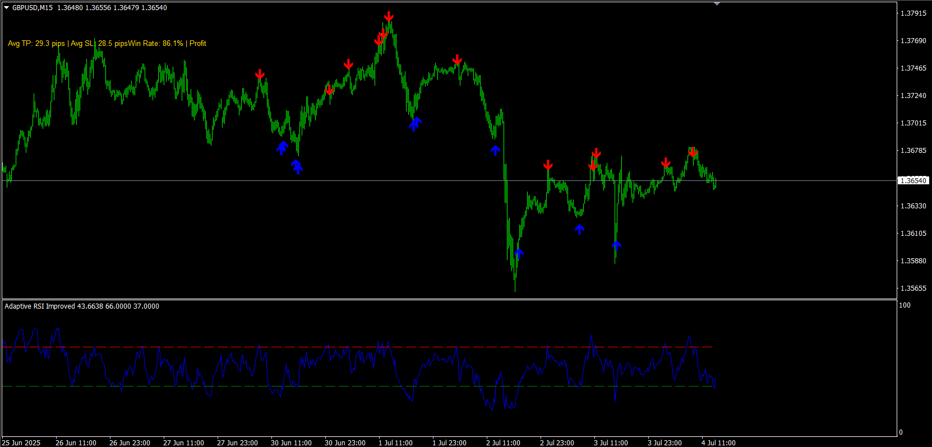Click the 1.37465 price scale label
Image resolution: width=932 pixels, height=447 pixels.
click(x=913, y=68)
